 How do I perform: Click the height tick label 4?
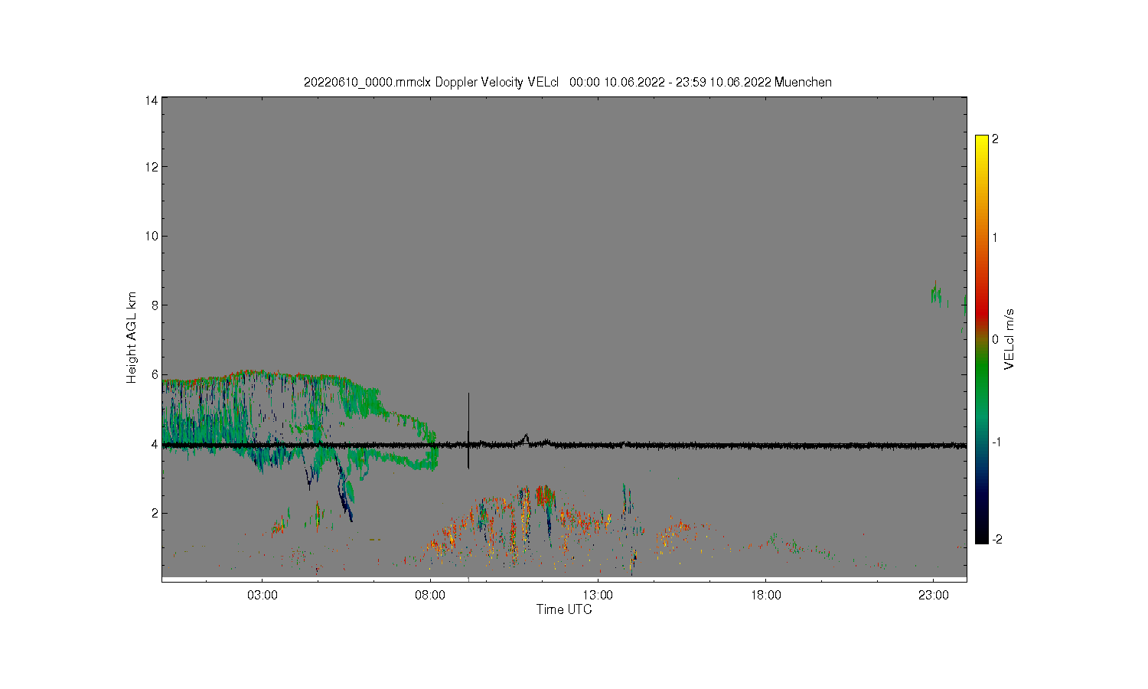tap(155, 443)
